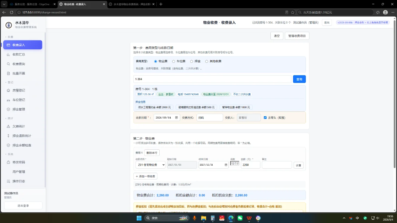This screenshot has width=397, height=223.
Task: Open Calculator from taskbar
Action: click(213, 218)
